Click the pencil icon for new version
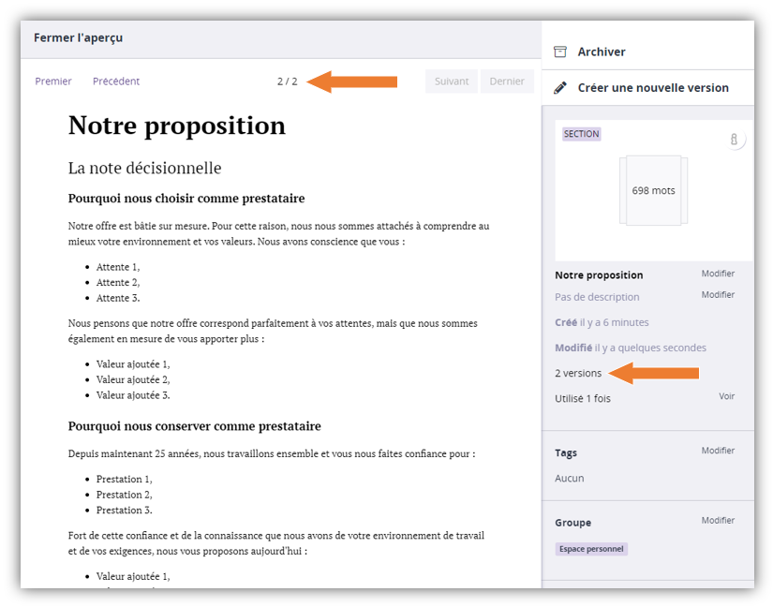This screenshot has width=773, height=607. [x=560, y=88]
